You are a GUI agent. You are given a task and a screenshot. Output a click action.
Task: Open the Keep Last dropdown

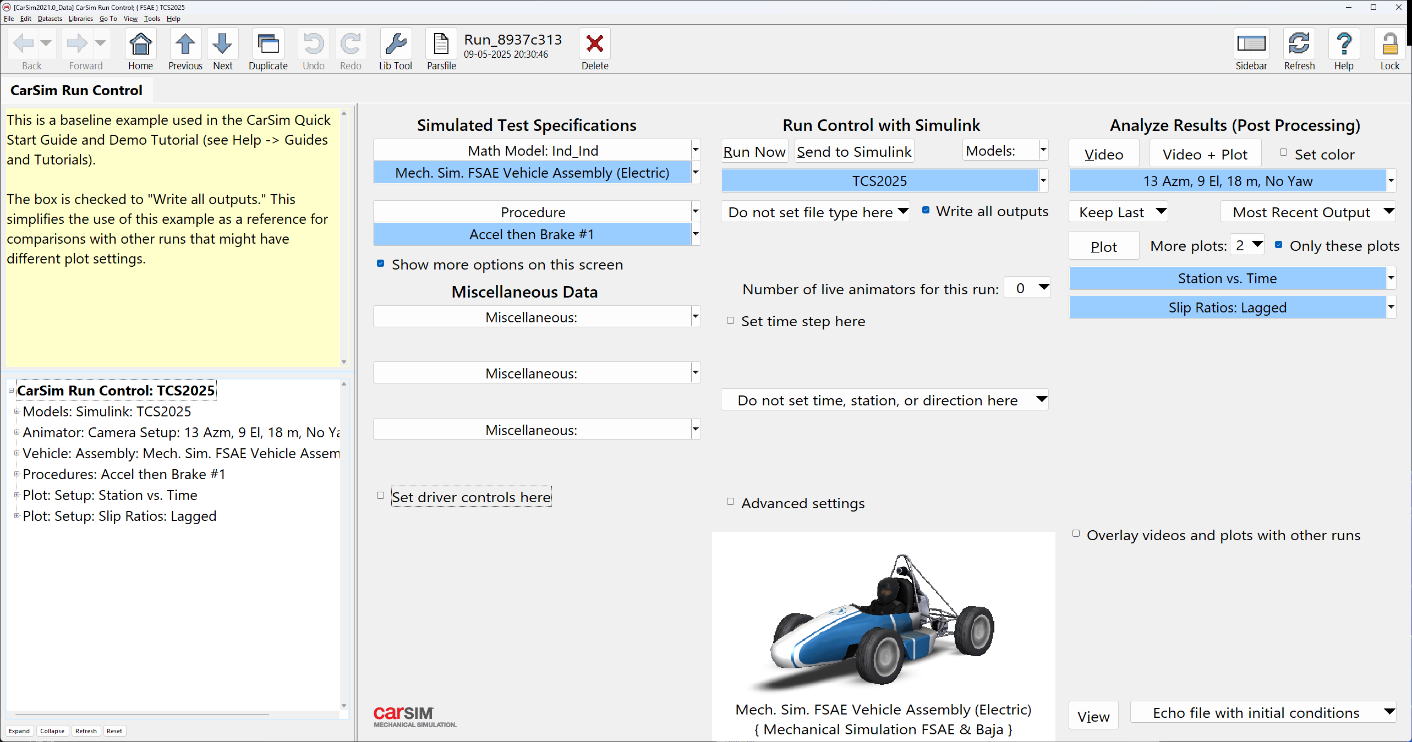pos(1118,212)
